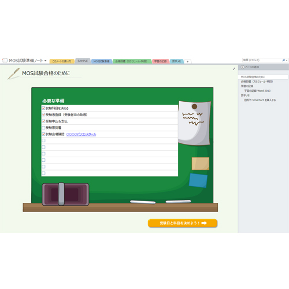Click the orange 受験日と科目を決めよう button
Viewport: 289px width, 289px height.
tap(183, 223)
